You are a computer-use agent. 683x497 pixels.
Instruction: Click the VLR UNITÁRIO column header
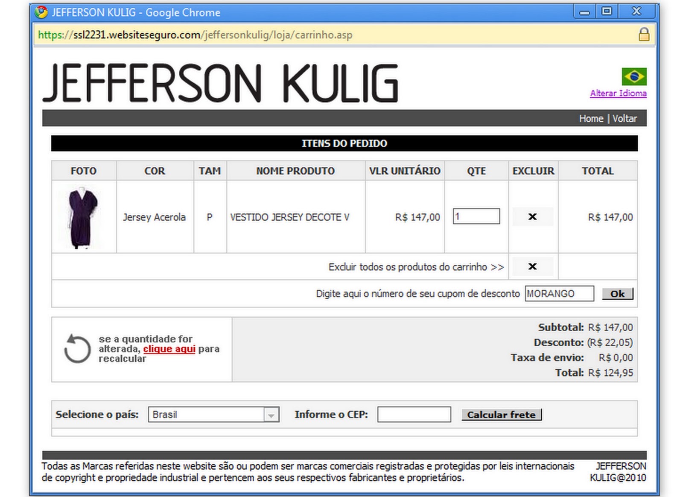click(405, 171)
